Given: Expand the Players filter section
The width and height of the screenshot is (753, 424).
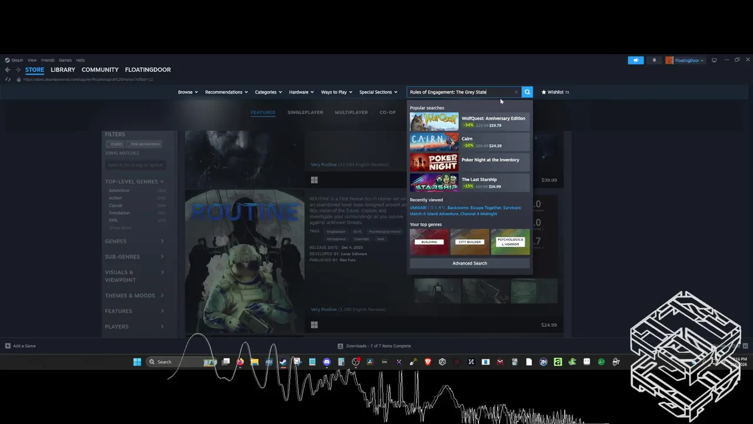Looking at the screenshot, I should point(134,326).
